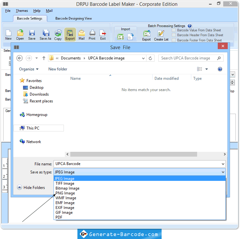Enable Barcode Value From Data Sheet

pos(174,30)
